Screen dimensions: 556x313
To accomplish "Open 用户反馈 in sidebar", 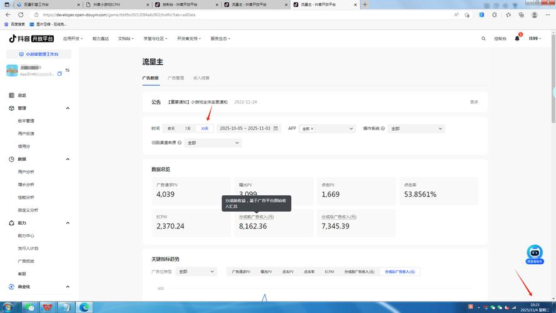I will [26, 133].
